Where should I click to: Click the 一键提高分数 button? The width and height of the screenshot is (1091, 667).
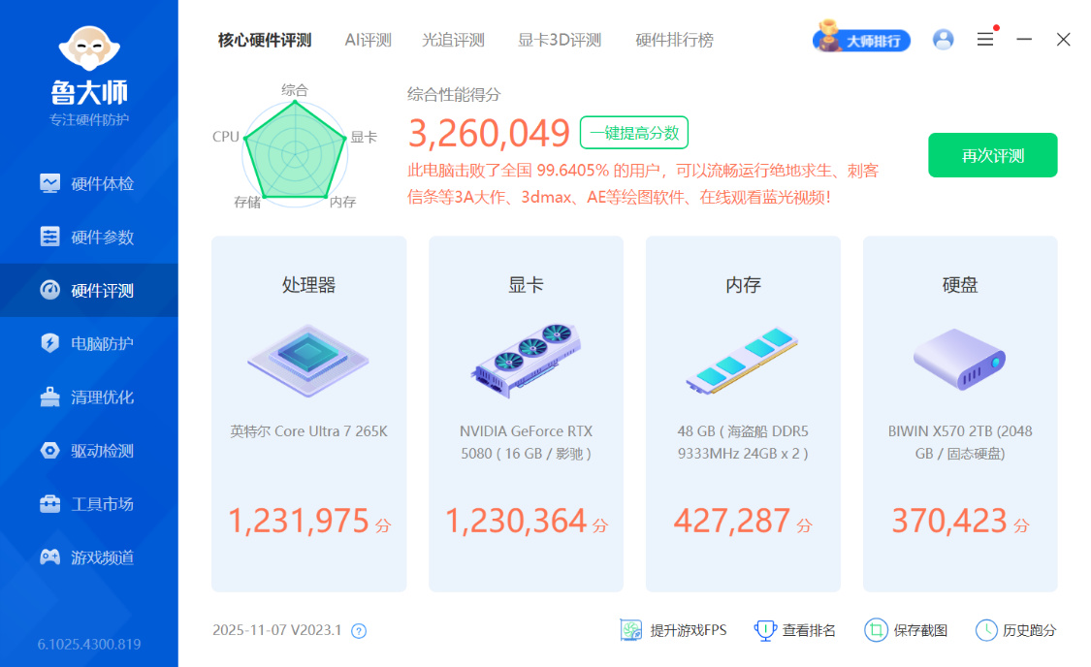click(x=634, y=132)
